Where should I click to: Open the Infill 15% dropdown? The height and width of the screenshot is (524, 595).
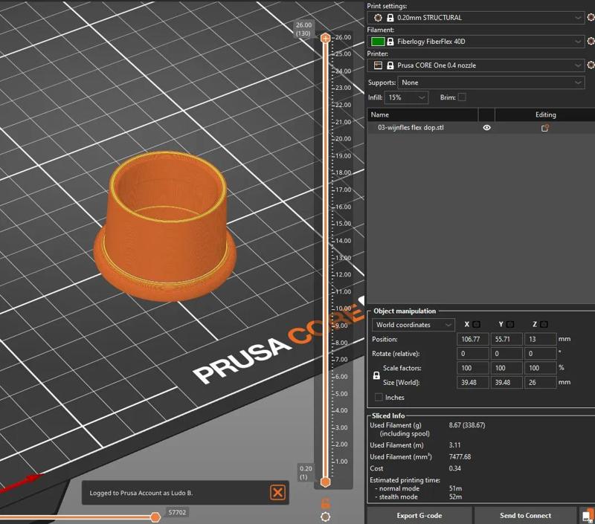406,97
